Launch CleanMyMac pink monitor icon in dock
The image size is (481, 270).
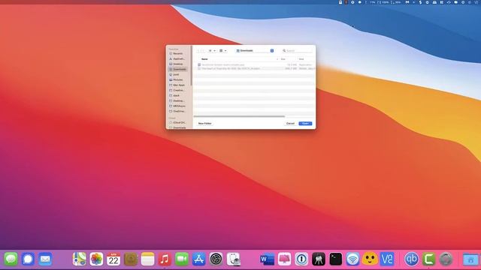click(284, 259)
